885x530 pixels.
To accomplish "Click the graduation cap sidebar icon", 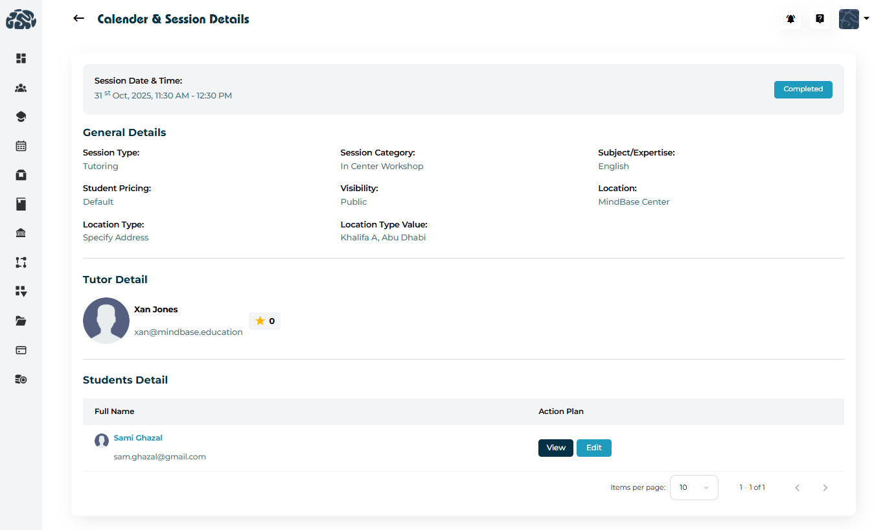I will 21,117.
